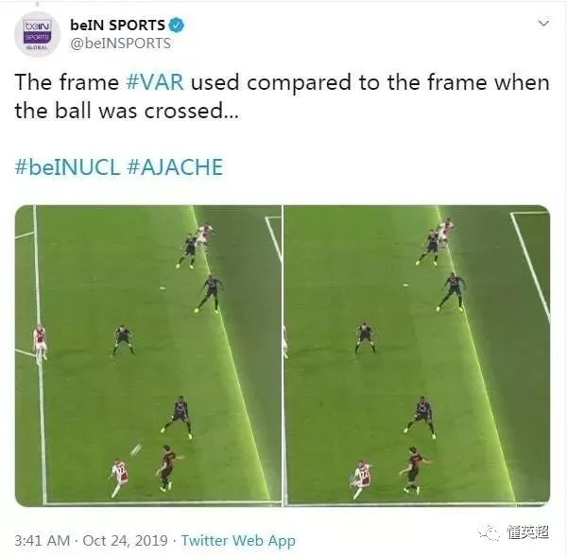The image size is (567, 557).
Task: Click the blue verified badge icon
Action: coord(177,26)
